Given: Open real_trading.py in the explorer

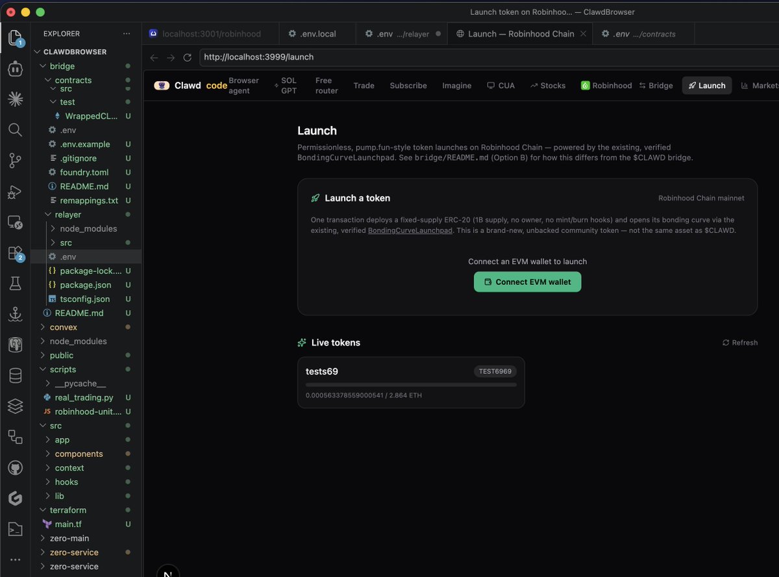Looking at the screenshot, I should 84,397.
